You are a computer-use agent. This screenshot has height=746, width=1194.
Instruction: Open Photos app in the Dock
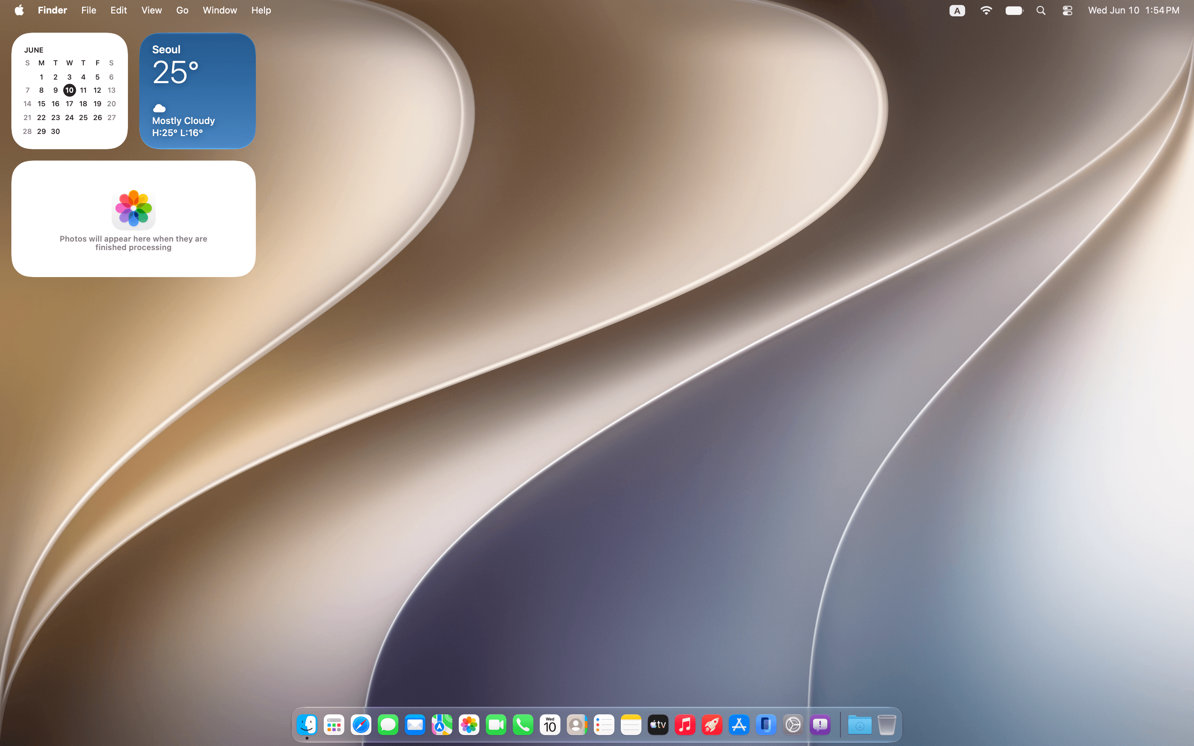469,724
